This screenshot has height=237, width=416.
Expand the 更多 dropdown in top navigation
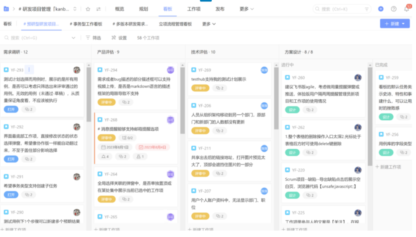click(x=247, y=9)
